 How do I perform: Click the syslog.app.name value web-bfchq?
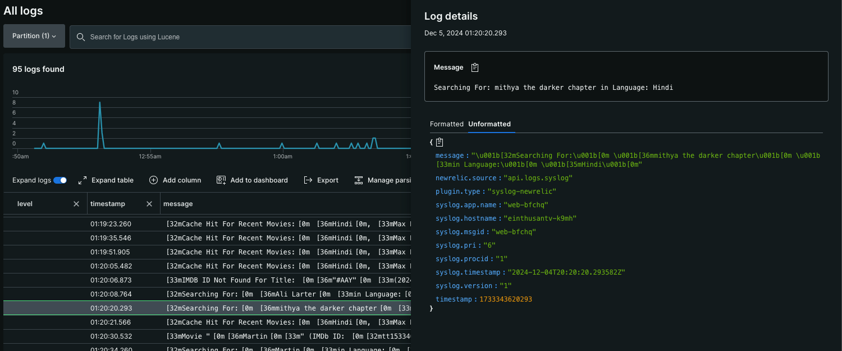[526, 205]
